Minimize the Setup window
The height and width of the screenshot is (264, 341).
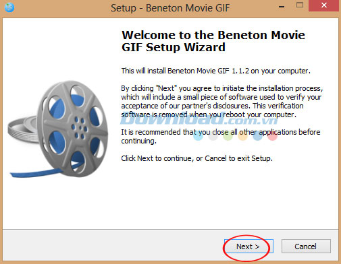pyautogui.click(x=282, y=7)
